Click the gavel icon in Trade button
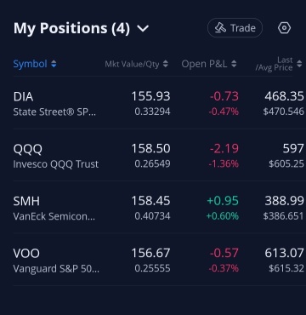306x315 pixels. point(220,28)
